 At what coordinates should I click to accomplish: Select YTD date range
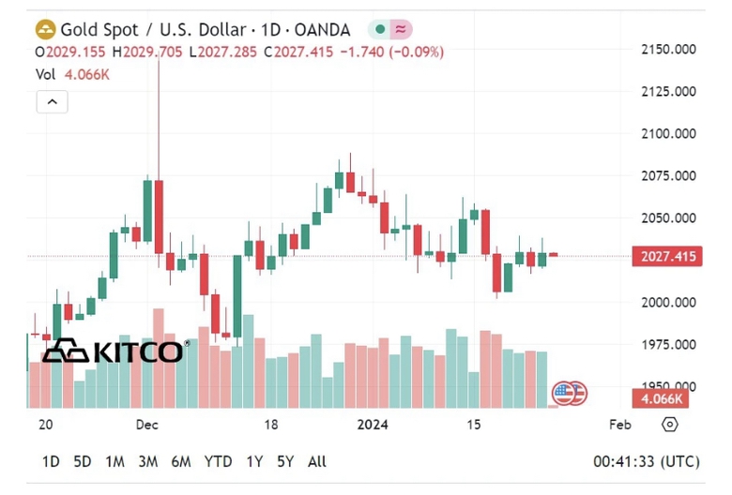click(218, 462)
